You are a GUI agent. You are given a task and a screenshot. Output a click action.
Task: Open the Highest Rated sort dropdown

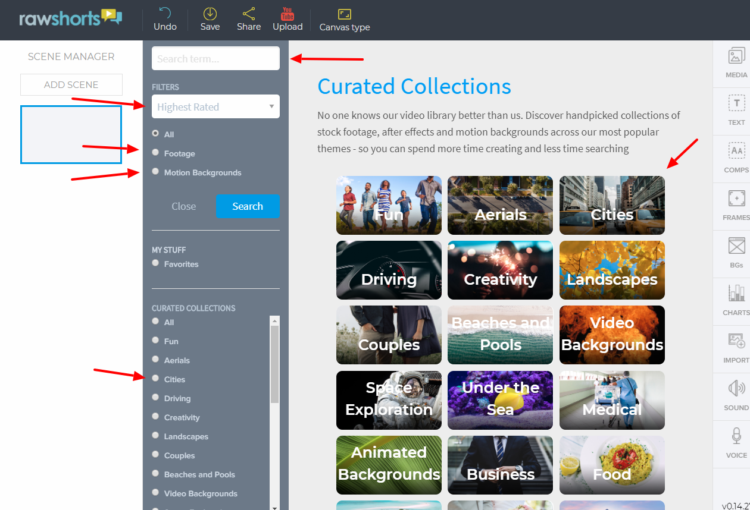pos(215,106)
